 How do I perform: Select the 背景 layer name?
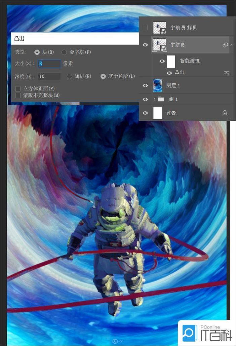[x=171, y=113]
